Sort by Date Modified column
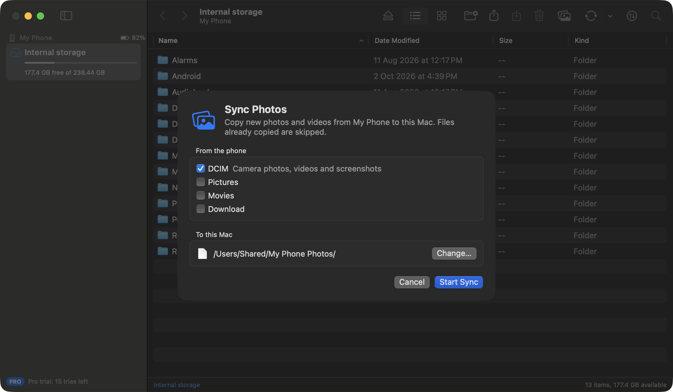This screenshot has height=392, width=673. (397, 40)
